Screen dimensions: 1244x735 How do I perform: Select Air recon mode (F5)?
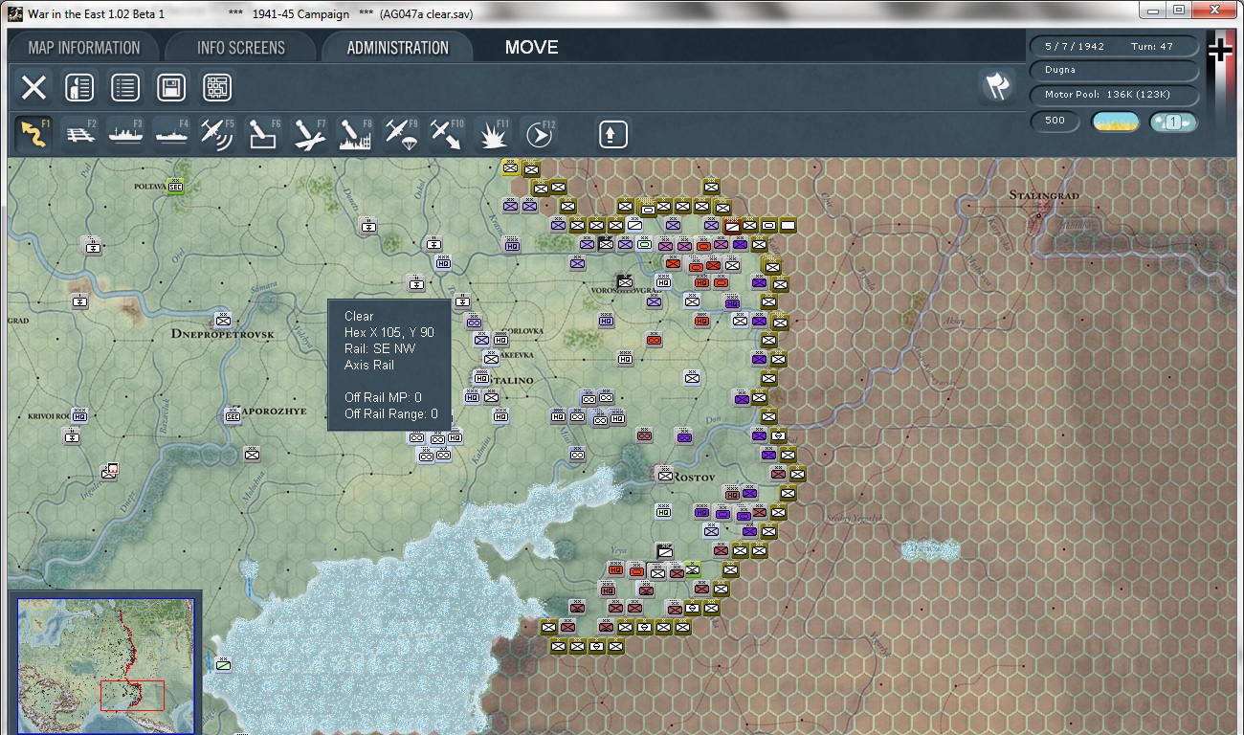tap(217, 134)
